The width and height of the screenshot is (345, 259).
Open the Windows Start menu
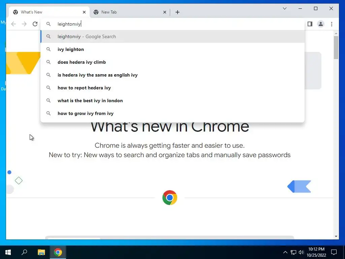pos(8,252)
